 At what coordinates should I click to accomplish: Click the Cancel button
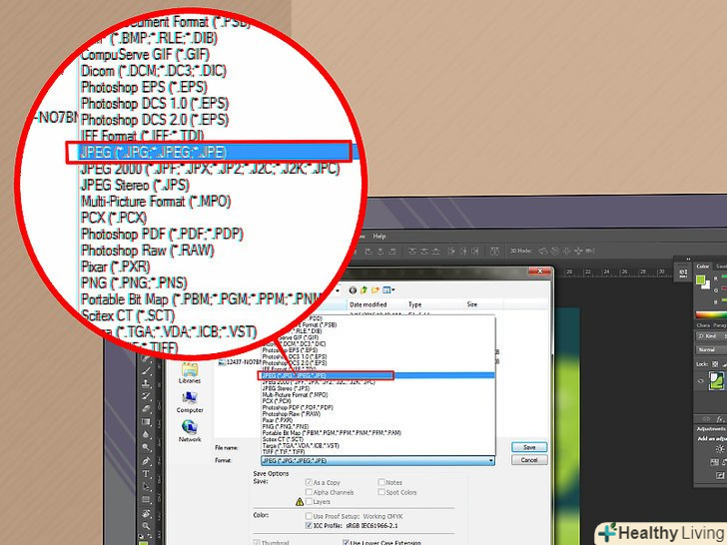pyautogui.click(x=529, y=460)
